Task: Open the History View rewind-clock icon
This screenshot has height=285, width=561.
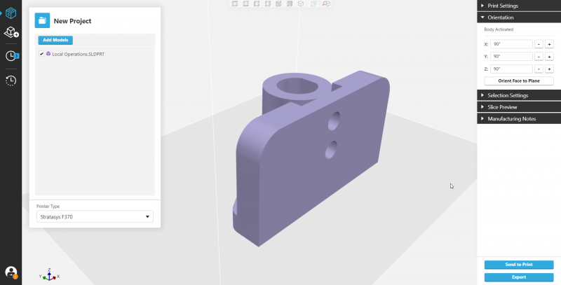Action: pos(11,81)
